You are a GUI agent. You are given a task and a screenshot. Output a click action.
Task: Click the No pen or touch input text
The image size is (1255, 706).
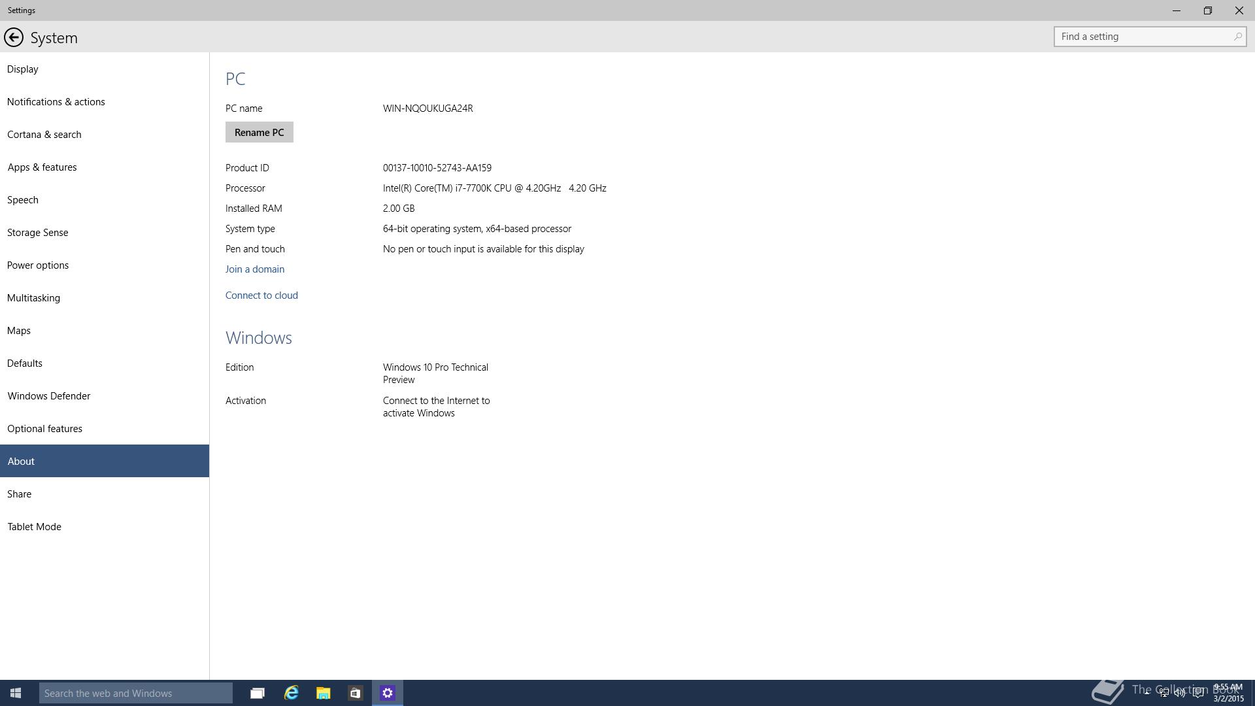pyautogui.click(x=484, y=248)
